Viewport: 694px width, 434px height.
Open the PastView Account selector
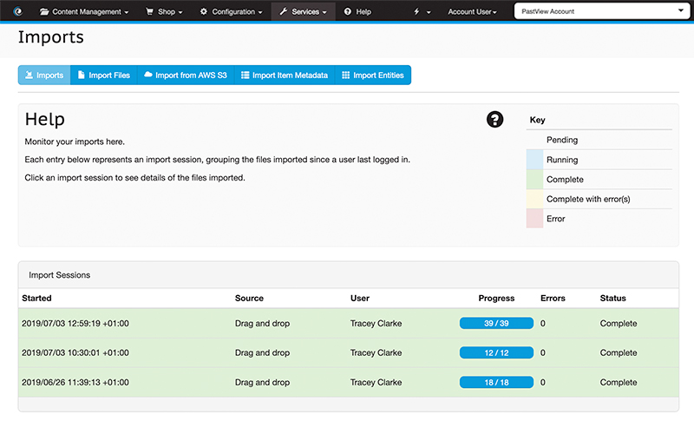602,11
